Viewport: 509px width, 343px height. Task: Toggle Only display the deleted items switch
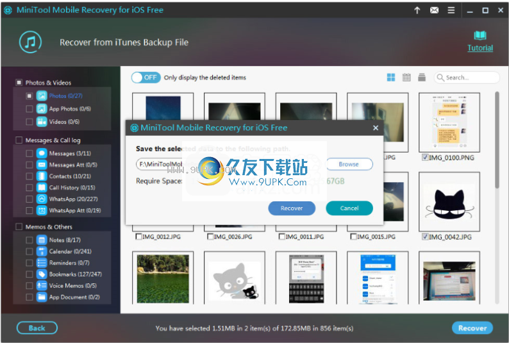pos(146,78)
